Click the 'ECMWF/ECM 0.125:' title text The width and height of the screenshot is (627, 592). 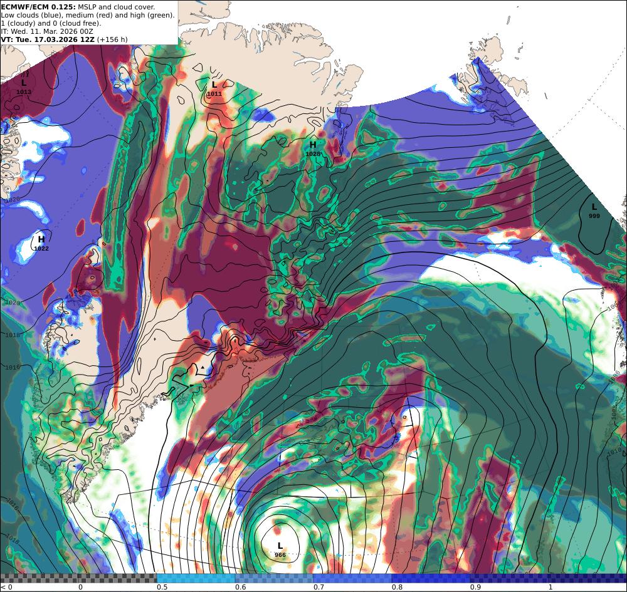click(38, 7)
